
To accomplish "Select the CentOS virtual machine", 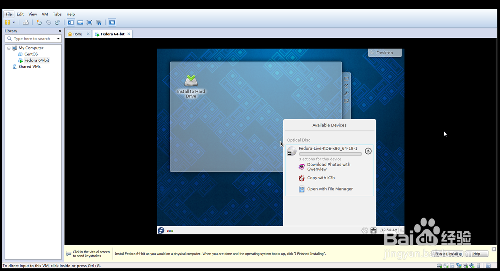I will pyautogui.click(x=31, y=54).
